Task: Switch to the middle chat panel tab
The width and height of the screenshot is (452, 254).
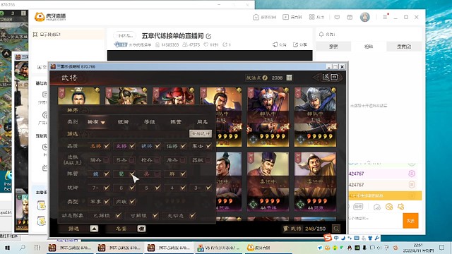Action: pos(369,47)
